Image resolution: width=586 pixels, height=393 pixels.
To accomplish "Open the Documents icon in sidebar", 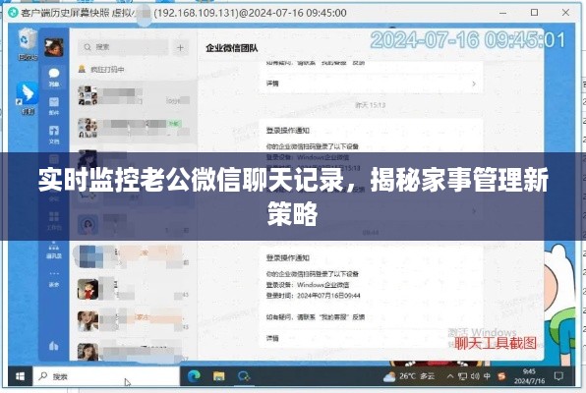I will [54, 135].
